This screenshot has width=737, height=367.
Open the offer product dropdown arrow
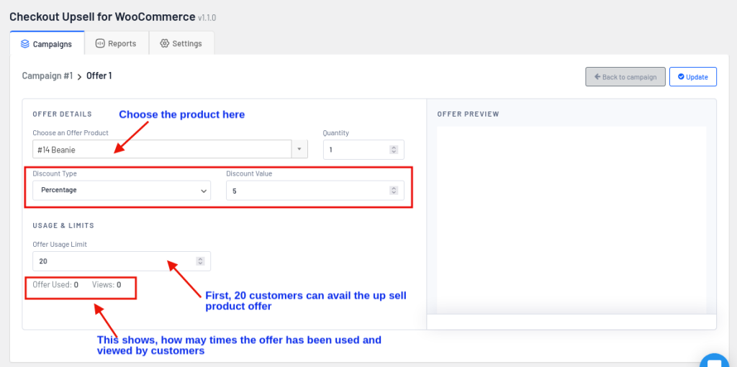pyautogui.click(x=299, y=149)
